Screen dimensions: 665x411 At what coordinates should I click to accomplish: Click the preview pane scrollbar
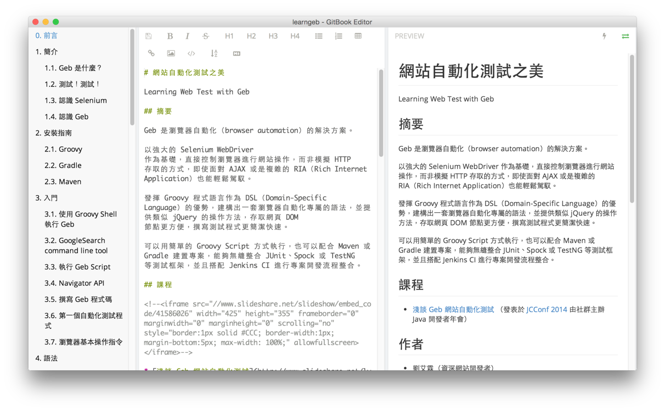pos(632,129)
